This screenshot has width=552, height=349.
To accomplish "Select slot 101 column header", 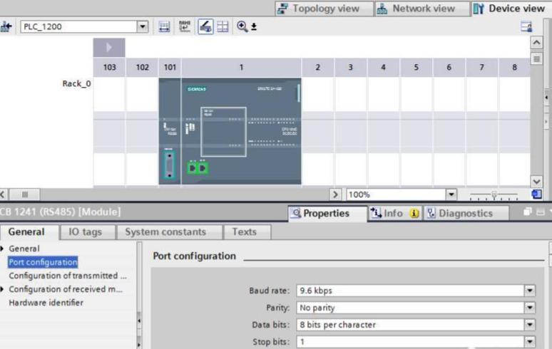I will coord(170,67).
